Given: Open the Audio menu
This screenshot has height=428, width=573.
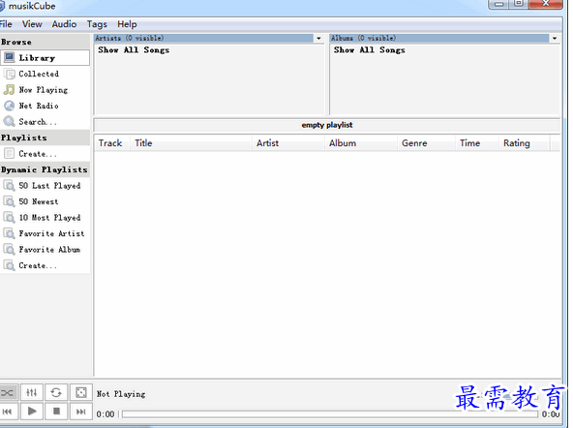Looking at the screenshot, I should coord(64,24).
